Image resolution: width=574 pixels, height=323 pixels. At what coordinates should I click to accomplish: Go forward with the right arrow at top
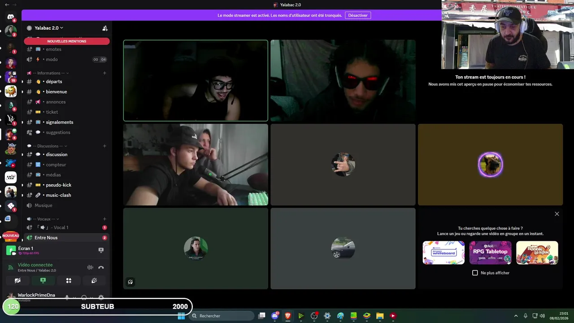[14, 4]
